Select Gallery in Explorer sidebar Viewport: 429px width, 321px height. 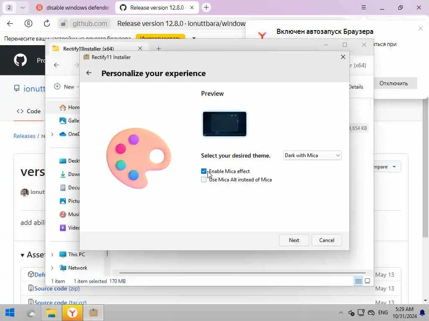coord(70,121)
